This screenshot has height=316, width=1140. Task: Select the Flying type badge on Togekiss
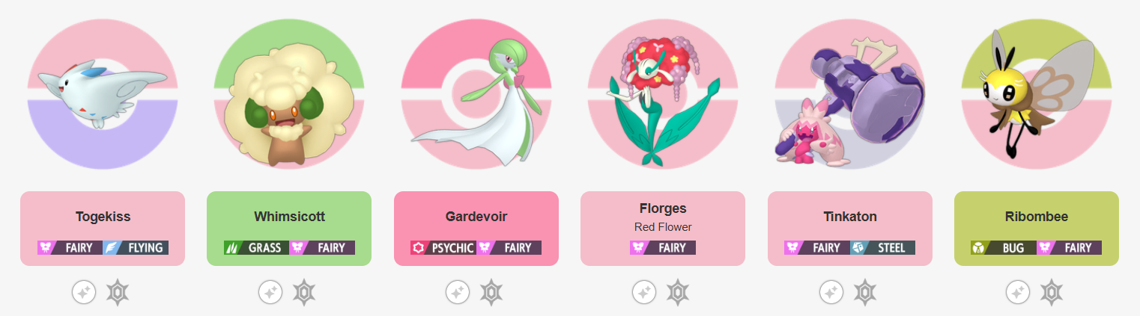pos(136,247)
